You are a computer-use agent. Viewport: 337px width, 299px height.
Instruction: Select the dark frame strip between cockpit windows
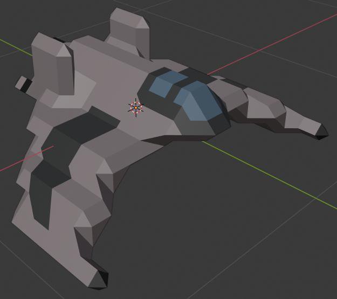(180, 87)
